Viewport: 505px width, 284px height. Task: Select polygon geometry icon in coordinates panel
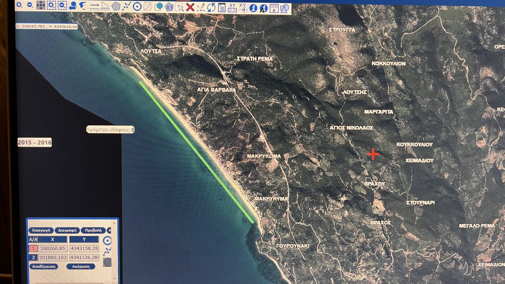pos(108,262)
